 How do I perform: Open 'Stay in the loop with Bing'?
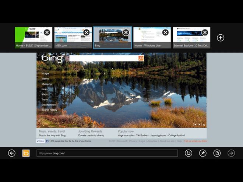[52, 135]
